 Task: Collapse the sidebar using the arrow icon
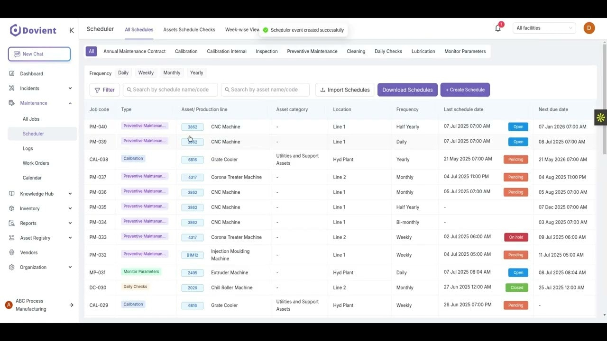[72, 30]
